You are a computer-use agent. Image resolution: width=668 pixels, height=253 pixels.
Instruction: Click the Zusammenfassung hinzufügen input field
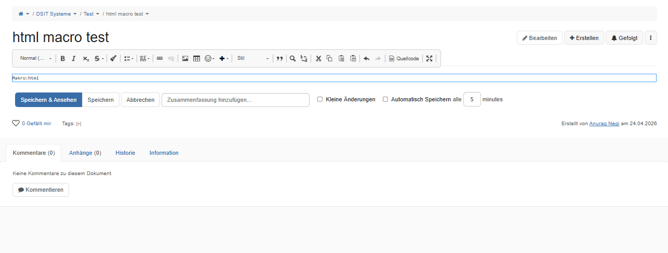[235, 100]
